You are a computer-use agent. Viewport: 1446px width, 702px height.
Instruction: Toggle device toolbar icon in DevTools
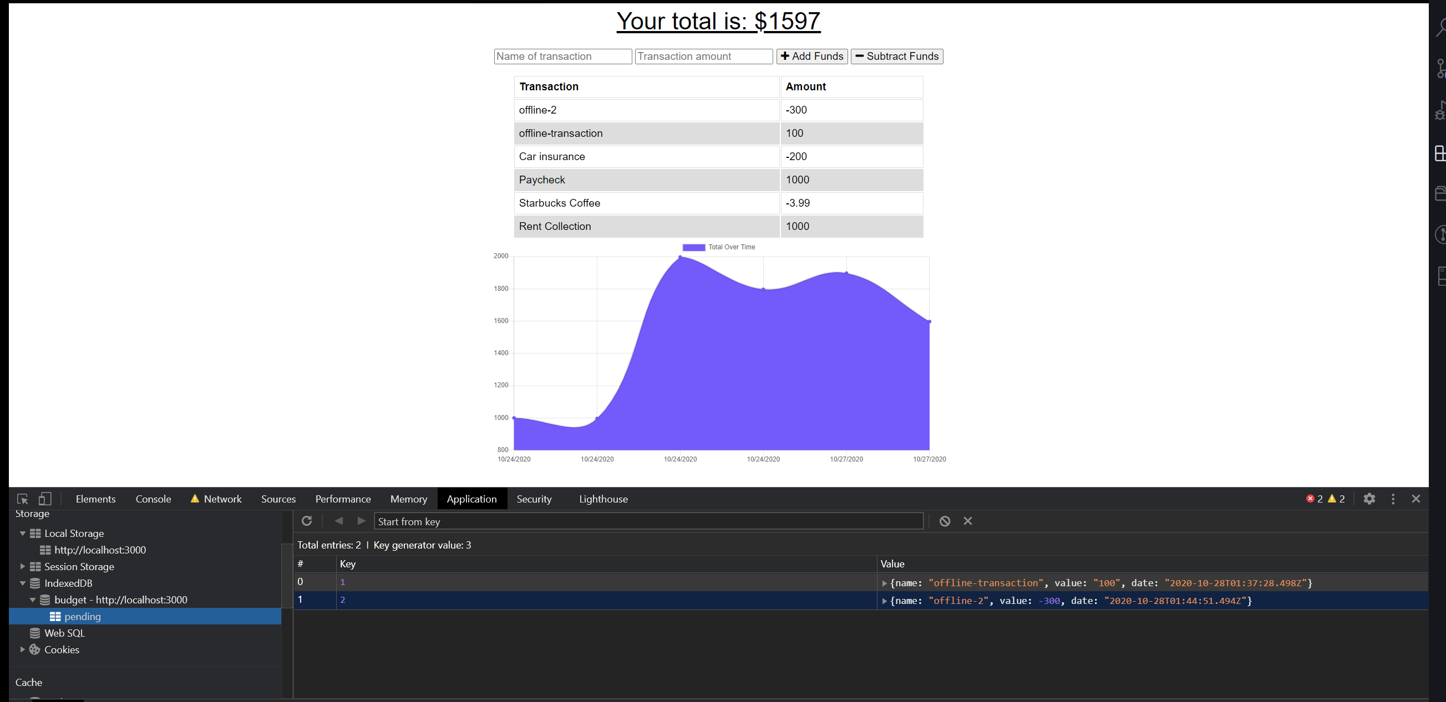point(45,499)
